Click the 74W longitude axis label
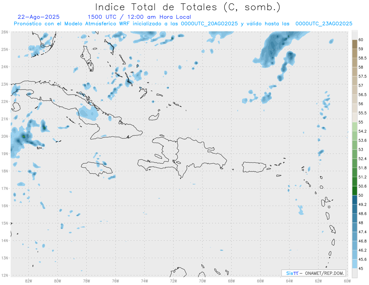 point(145,281)
